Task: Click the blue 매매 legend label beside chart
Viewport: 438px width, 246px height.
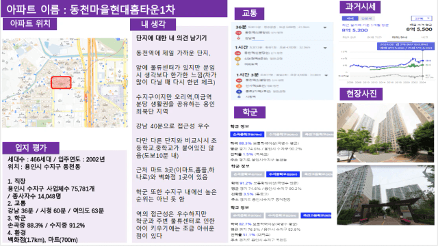Action: tap(428, 61)
